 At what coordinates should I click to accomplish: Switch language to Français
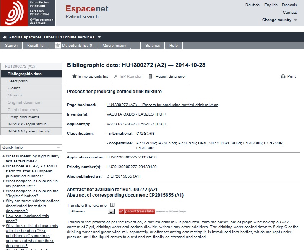click(x=289, y=5)
